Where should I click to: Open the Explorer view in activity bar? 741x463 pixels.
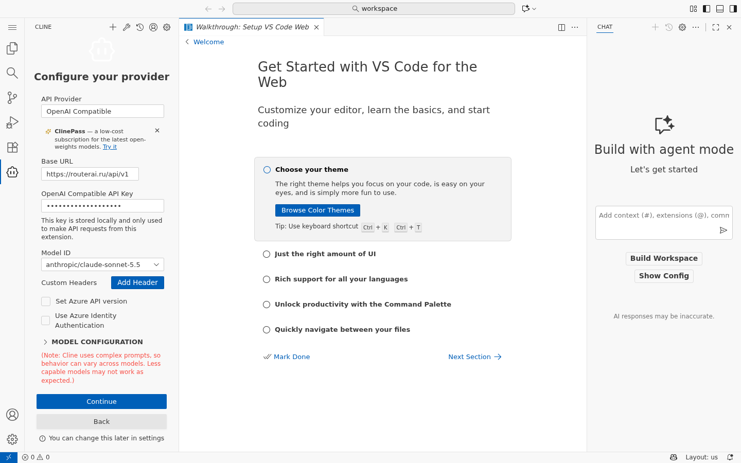coord(12,48)
